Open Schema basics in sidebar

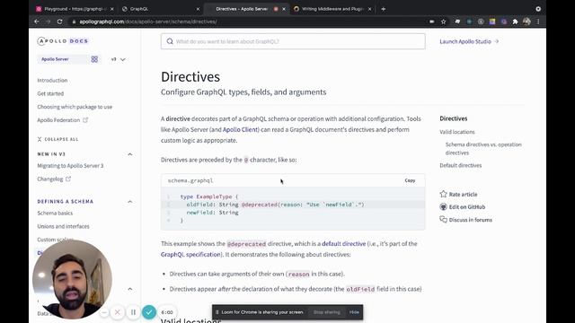[x=55, y=213]
